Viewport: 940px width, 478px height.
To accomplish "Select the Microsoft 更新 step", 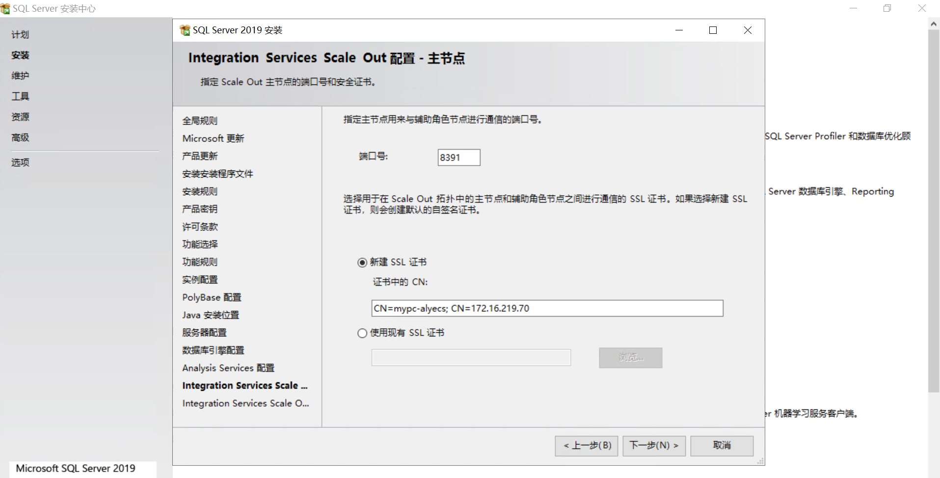I will (213, 138).
